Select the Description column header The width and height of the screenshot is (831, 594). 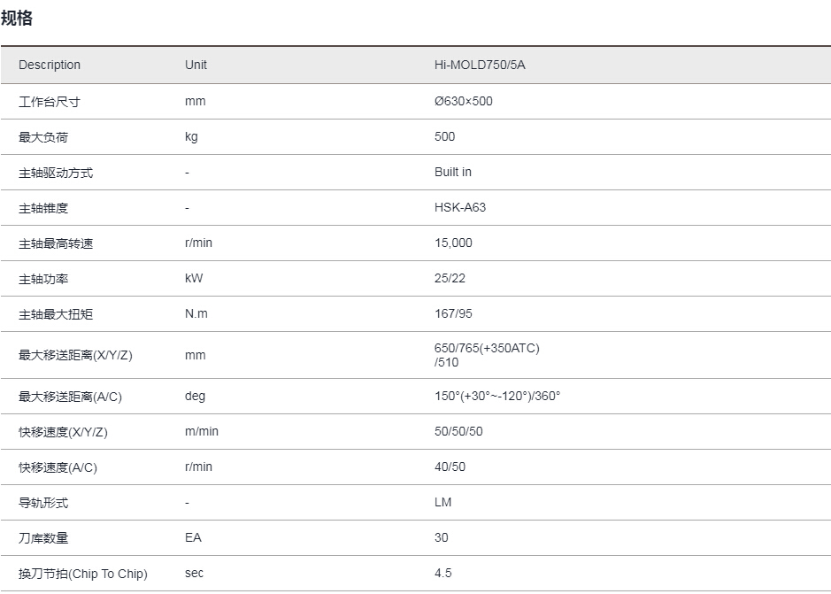pos(50,65)
